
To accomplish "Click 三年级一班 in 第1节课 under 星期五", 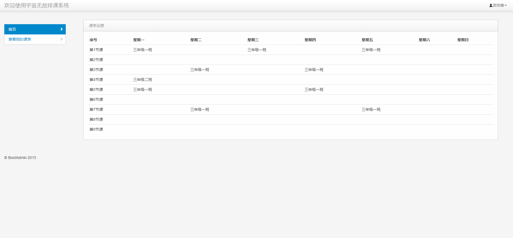I will coord(371,50).
